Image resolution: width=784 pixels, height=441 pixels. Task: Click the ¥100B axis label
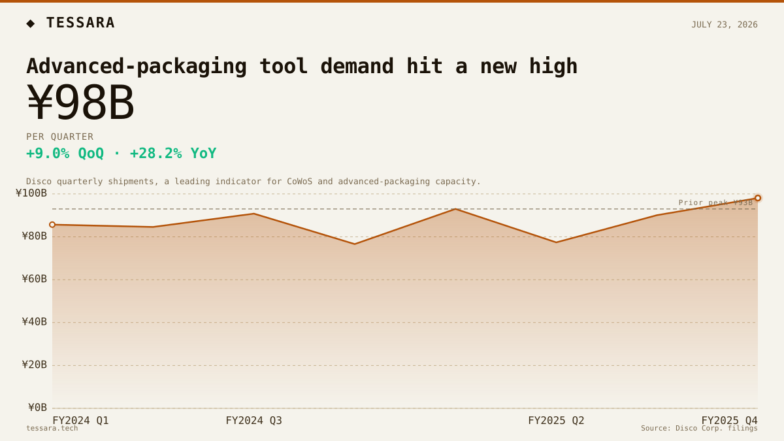[31, 193]
